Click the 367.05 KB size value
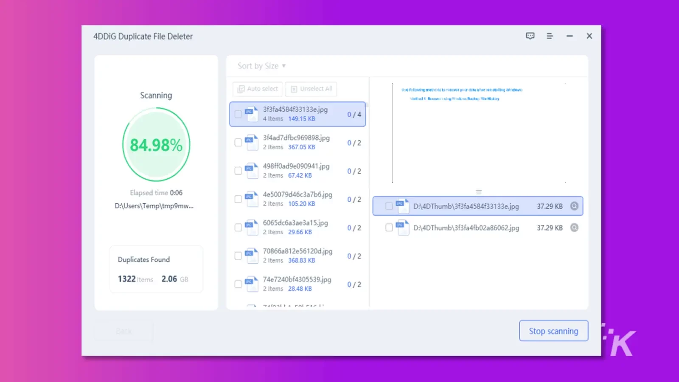Viewport: 679px width, 382px height. 302,147
